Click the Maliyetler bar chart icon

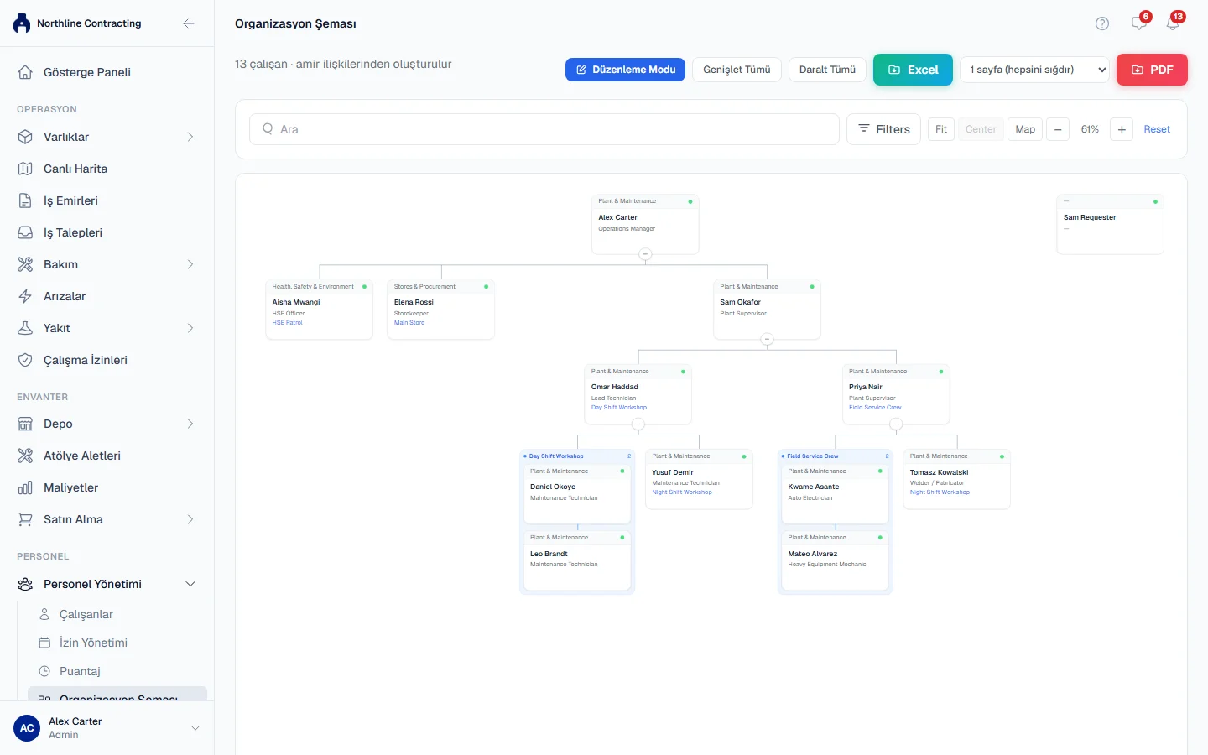point(25,487)
